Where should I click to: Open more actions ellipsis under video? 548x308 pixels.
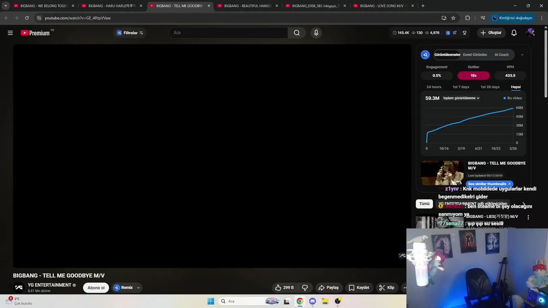[x=405, y=287]
